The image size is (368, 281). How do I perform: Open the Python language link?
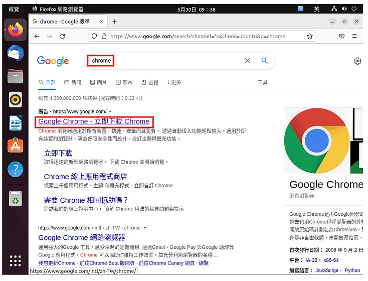(352, 270)
